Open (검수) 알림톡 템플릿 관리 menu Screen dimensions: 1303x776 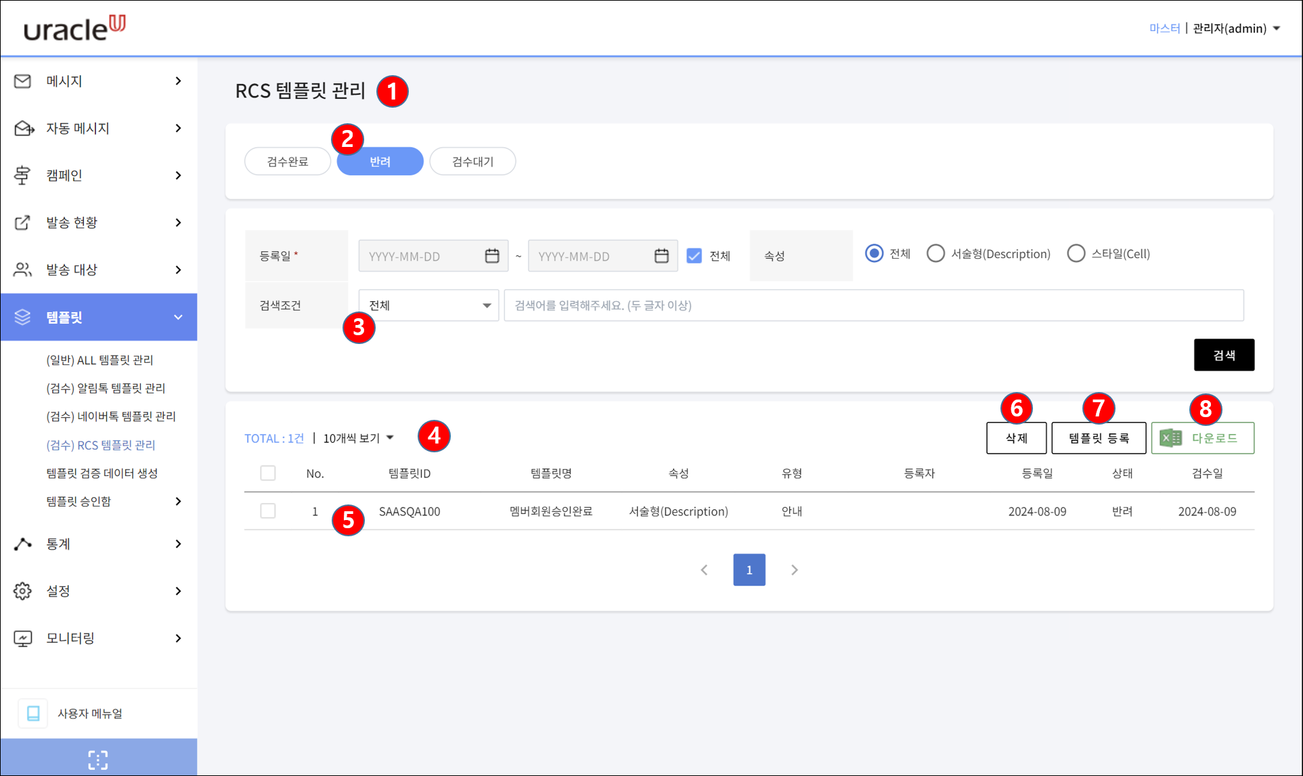106,388
